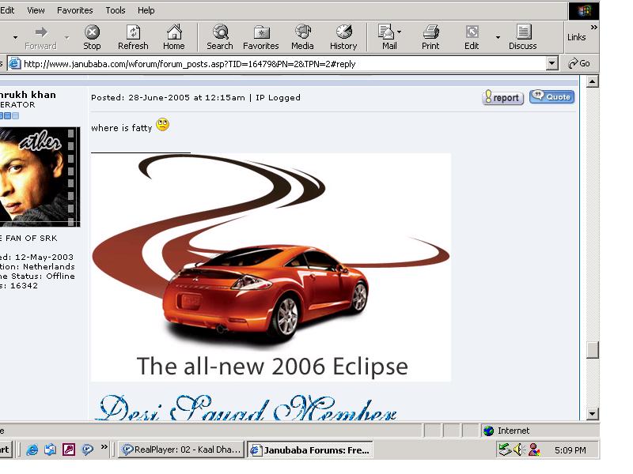
Task: Click the vertical scrollbar thumb
Action: coord(592,350)
